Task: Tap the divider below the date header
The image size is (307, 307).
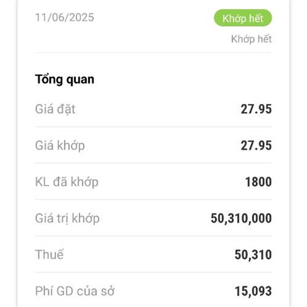Action: pyautogui.click(x=153, y=53)
